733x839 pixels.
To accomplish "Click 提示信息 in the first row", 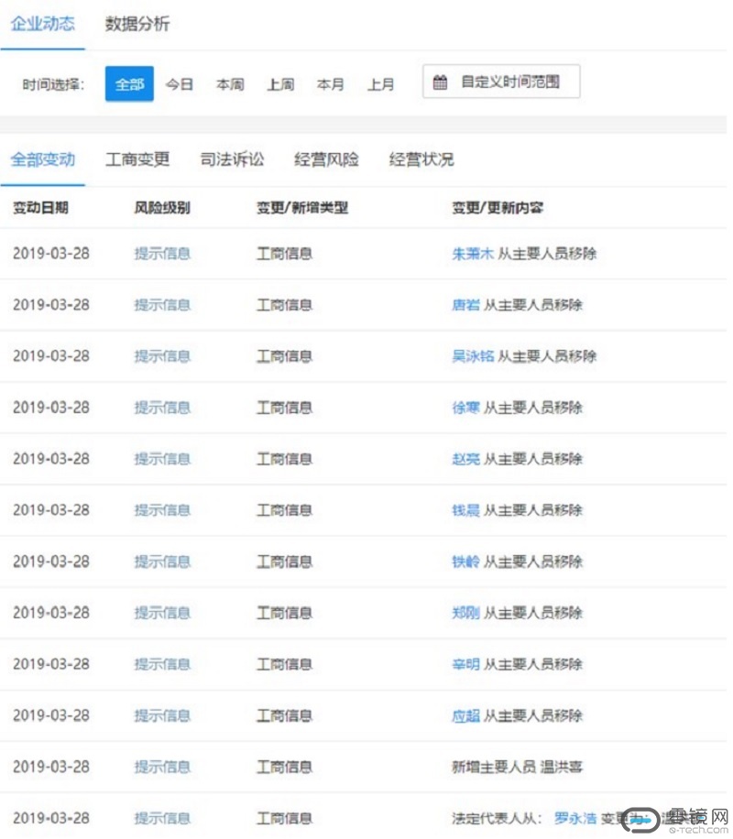I will [x=162, y=254].
